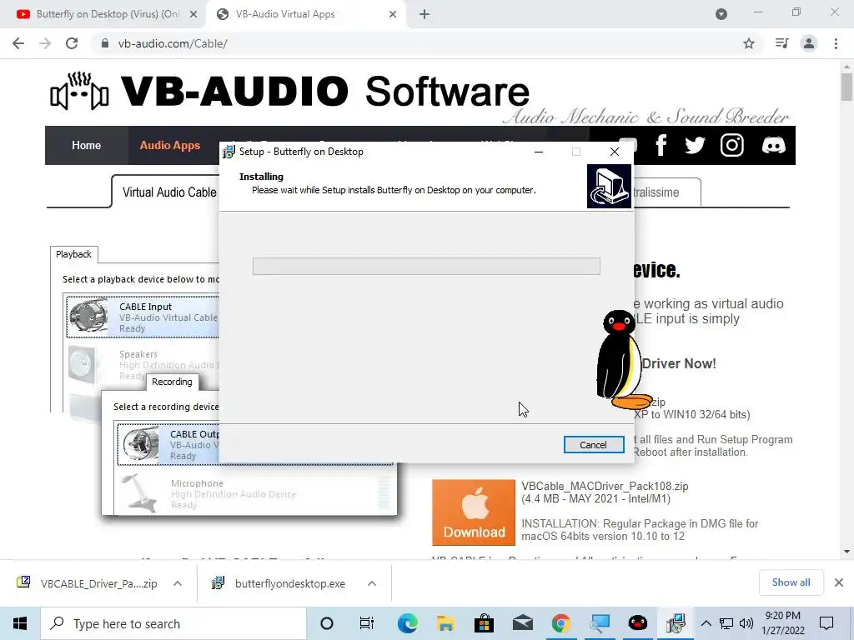Open the Home menu on VB-Audio site
This screenshot has height=640, width=854.
pos(86,145)
